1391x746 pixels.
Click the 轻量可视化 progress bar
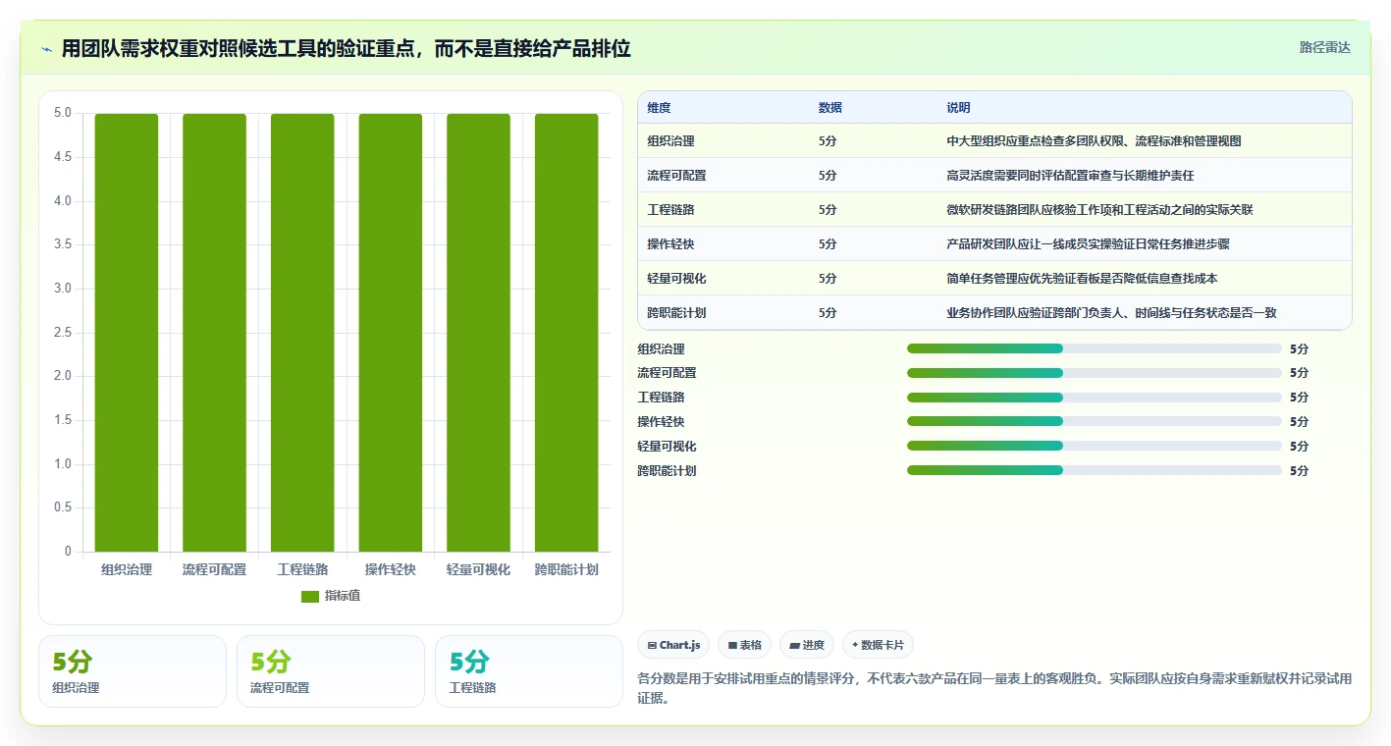1095,447
